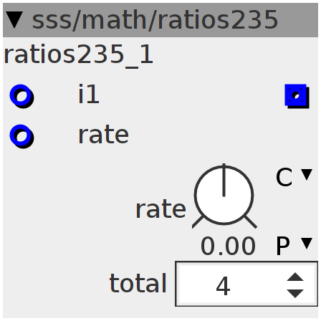321x321 pixels.
Task: Collapse the object with the title triangle
Action: pos(14,20)
